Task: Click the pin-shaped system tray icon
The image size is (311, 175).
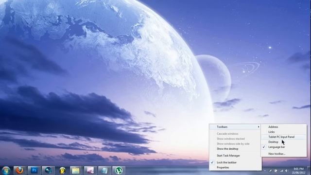Action: tap(270, 171)
